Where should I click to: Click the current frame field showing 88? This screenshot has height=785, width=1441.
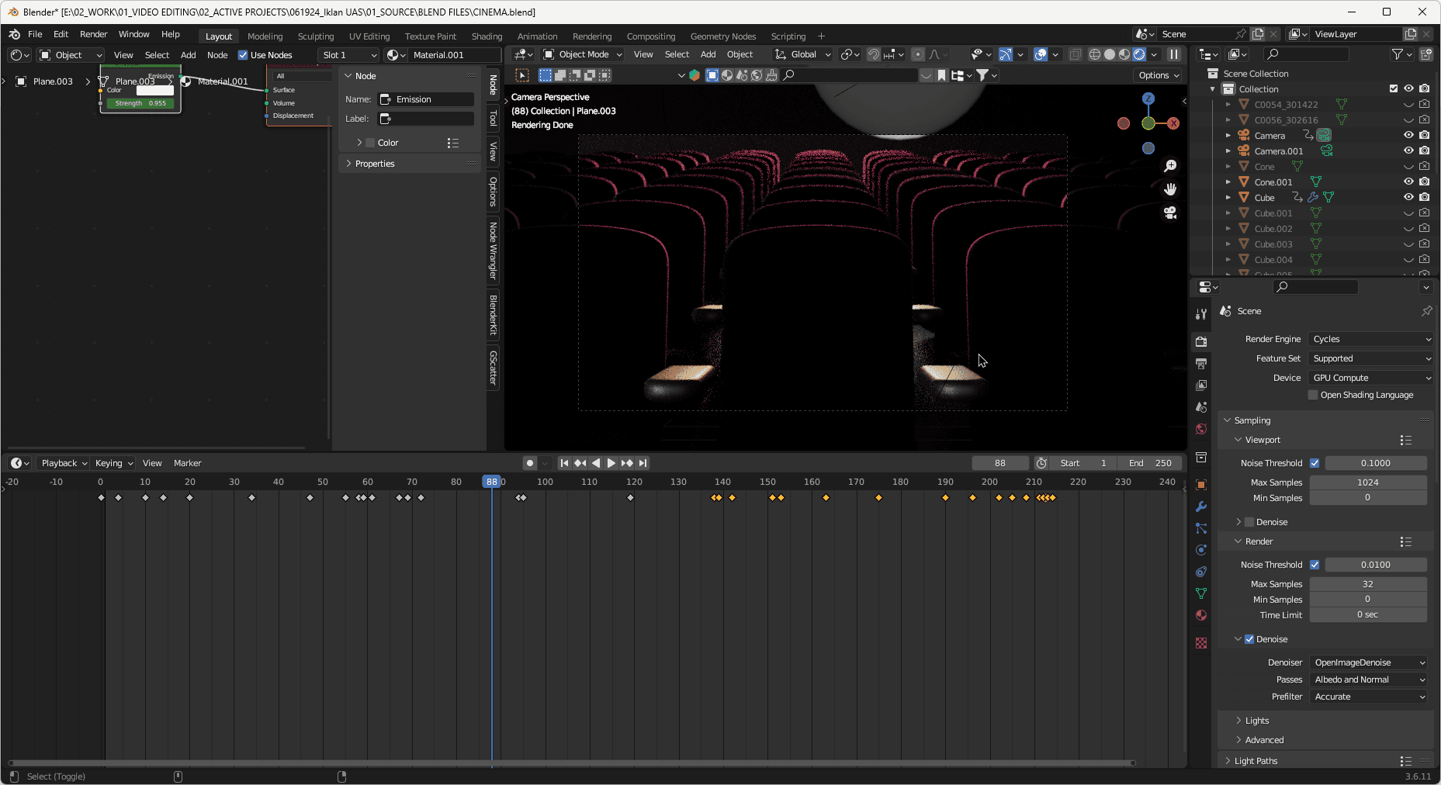(1000, 463)
